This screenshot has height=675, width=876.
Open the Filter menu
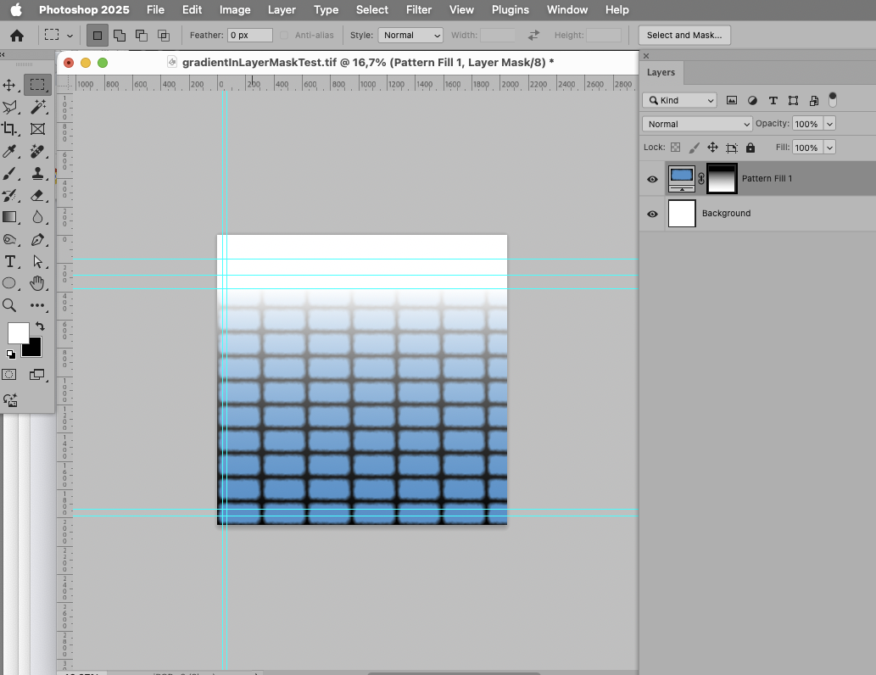tap(419, 9)
